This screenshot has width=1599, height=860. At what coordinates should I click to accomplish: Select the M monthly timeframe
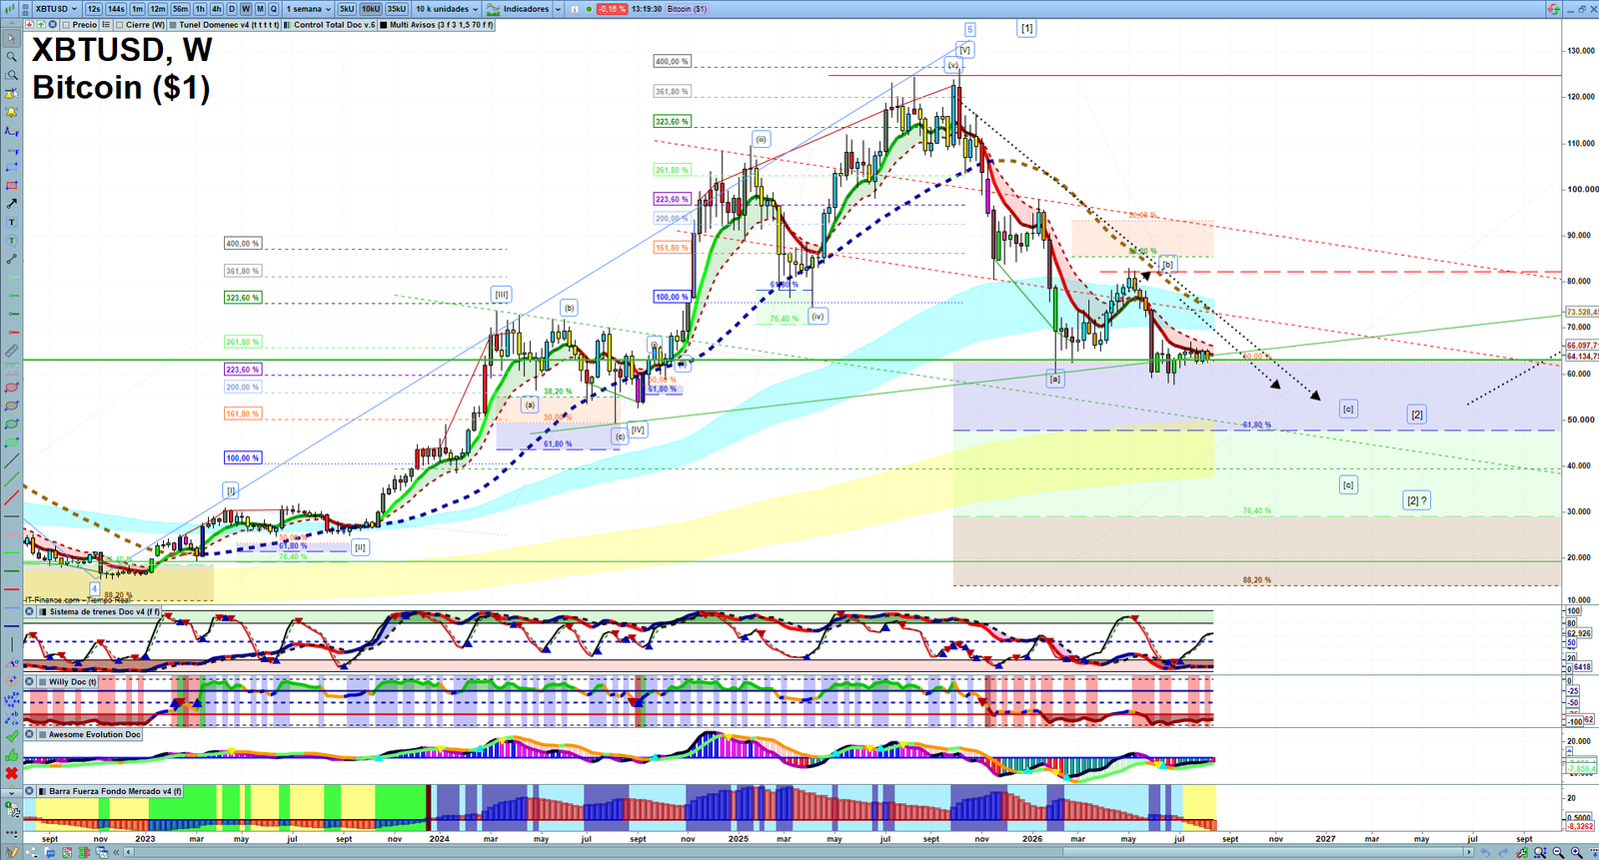pyautogui.click(x=260, y=9)
